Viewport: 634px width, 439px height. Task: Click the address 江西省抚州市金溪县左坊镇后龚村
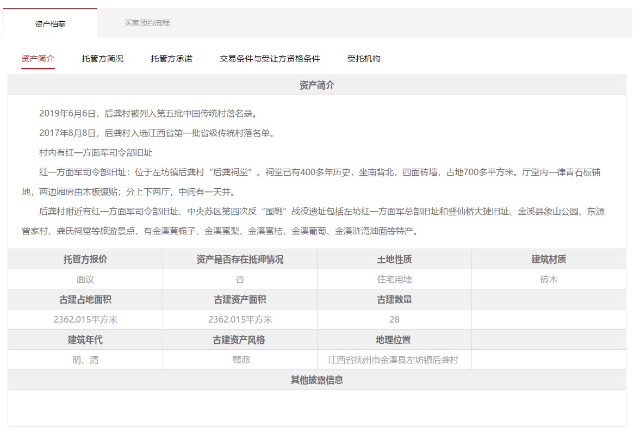pyautogui.click(x=393, y=360)
